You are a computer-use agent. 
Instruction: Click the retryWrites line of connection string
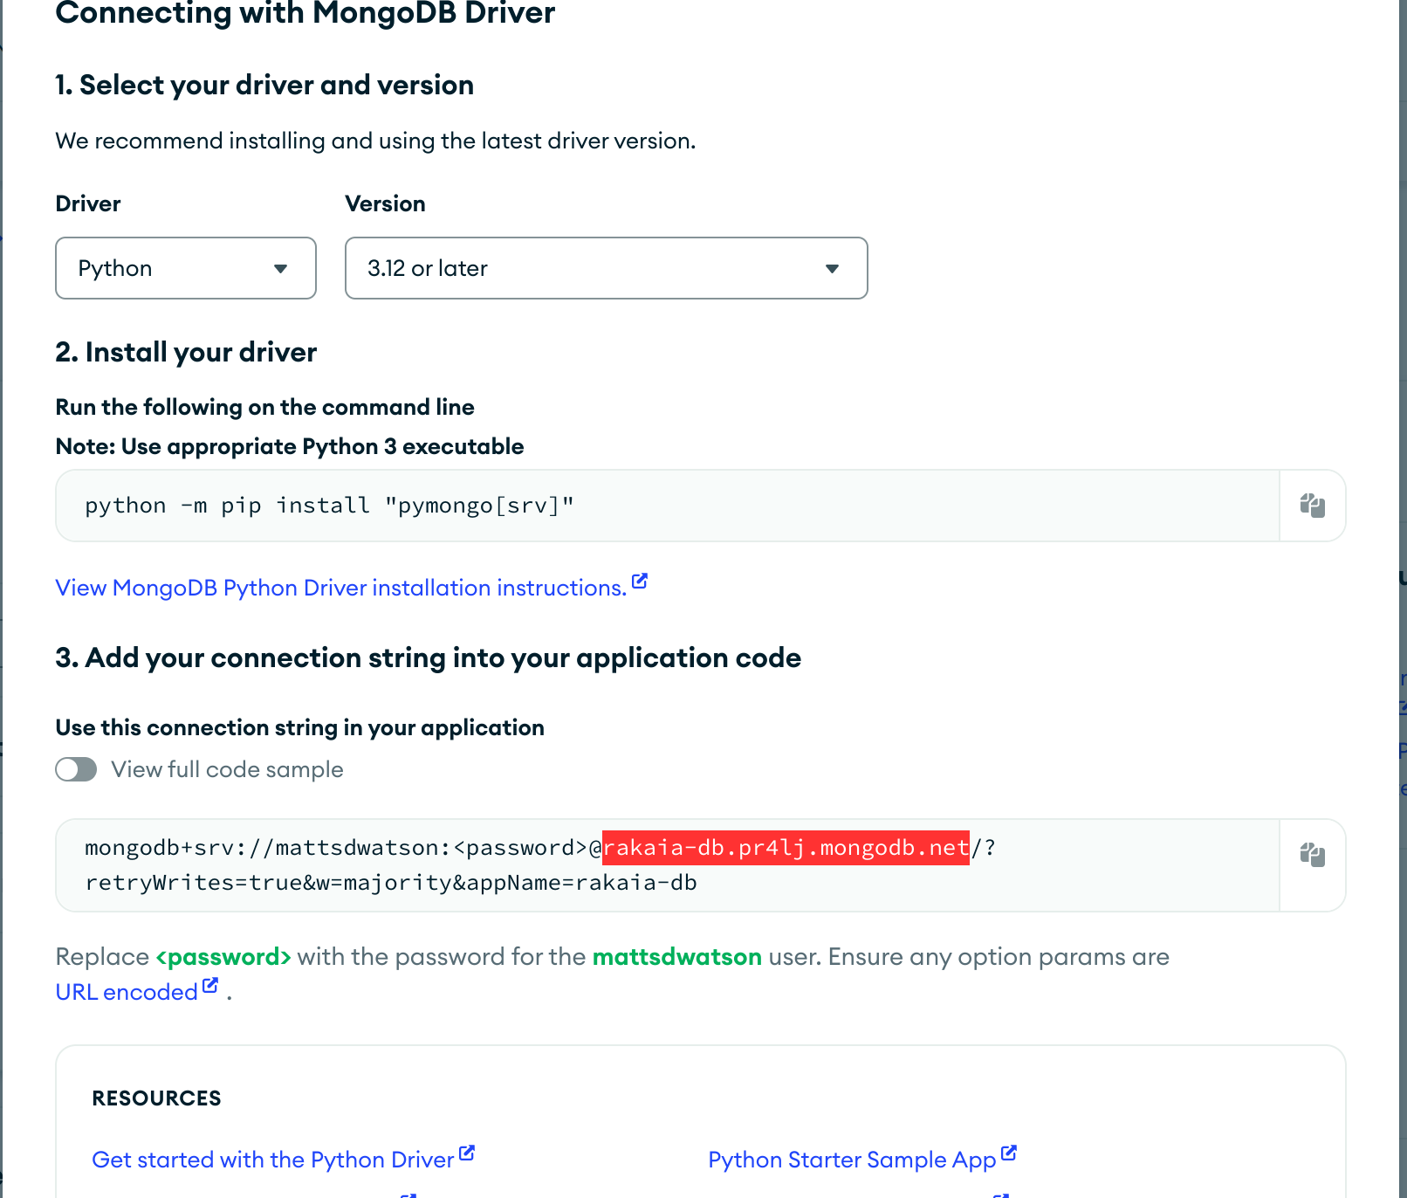(x=390, y=883)
